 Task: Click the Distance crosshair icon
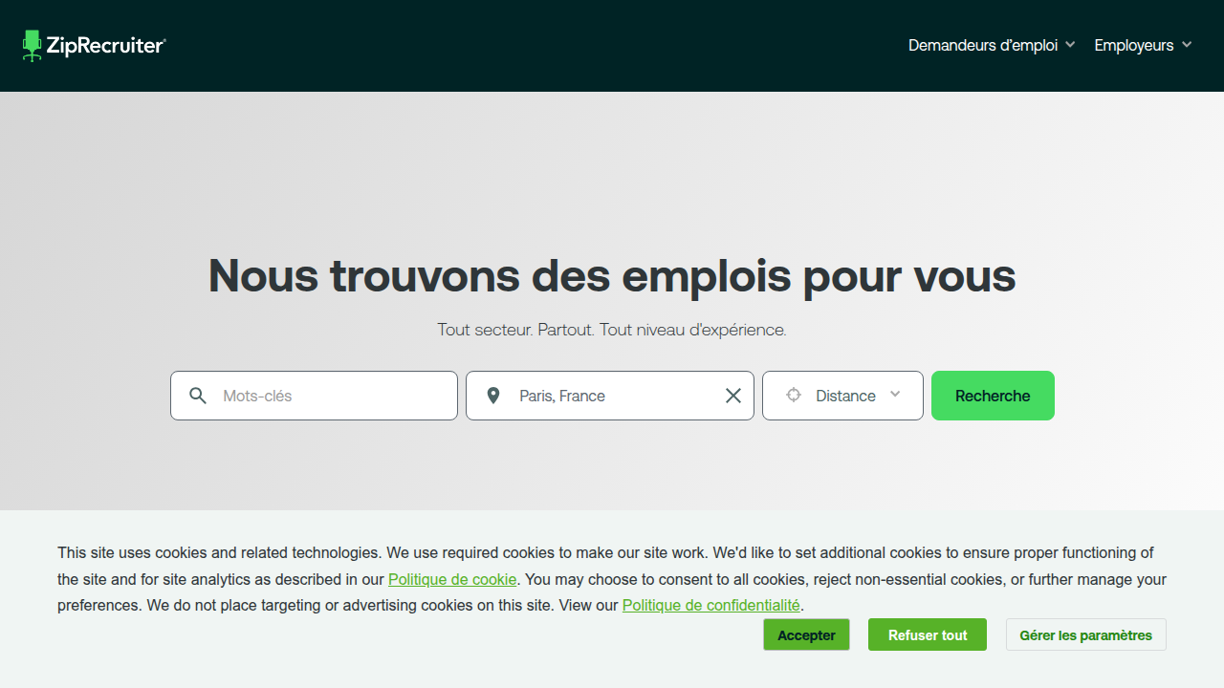794,396
